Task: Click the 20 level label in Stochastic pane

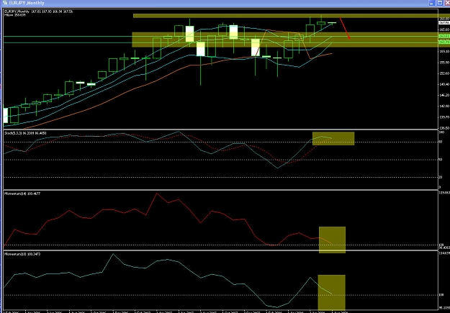Action: pos(440,177)
